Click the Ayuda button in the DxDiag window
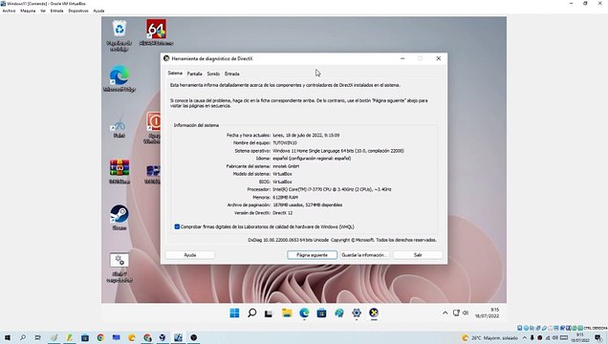This screenshot has height=344, width=608. click(x=190, y=255)
